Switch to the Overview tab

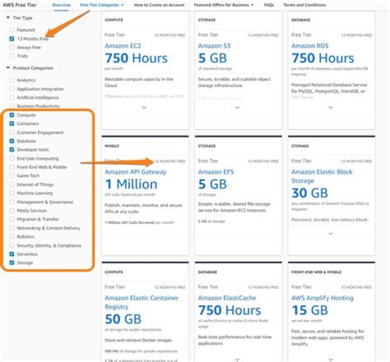click(61, 5)
